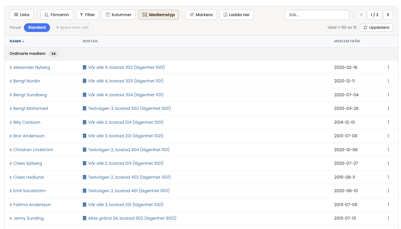The width and height of the screenshot is (401, 229).
Task: Select the Standard preset
Action: point(37,27)
